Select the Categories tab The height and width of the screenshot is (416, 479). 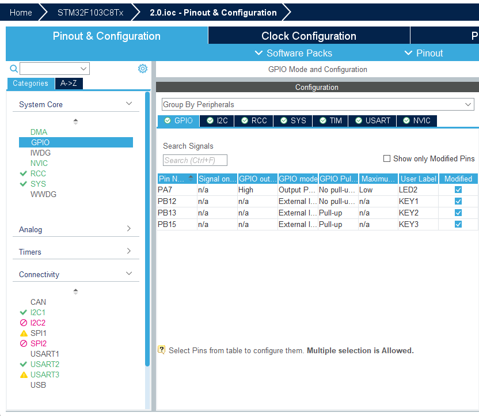31,83
